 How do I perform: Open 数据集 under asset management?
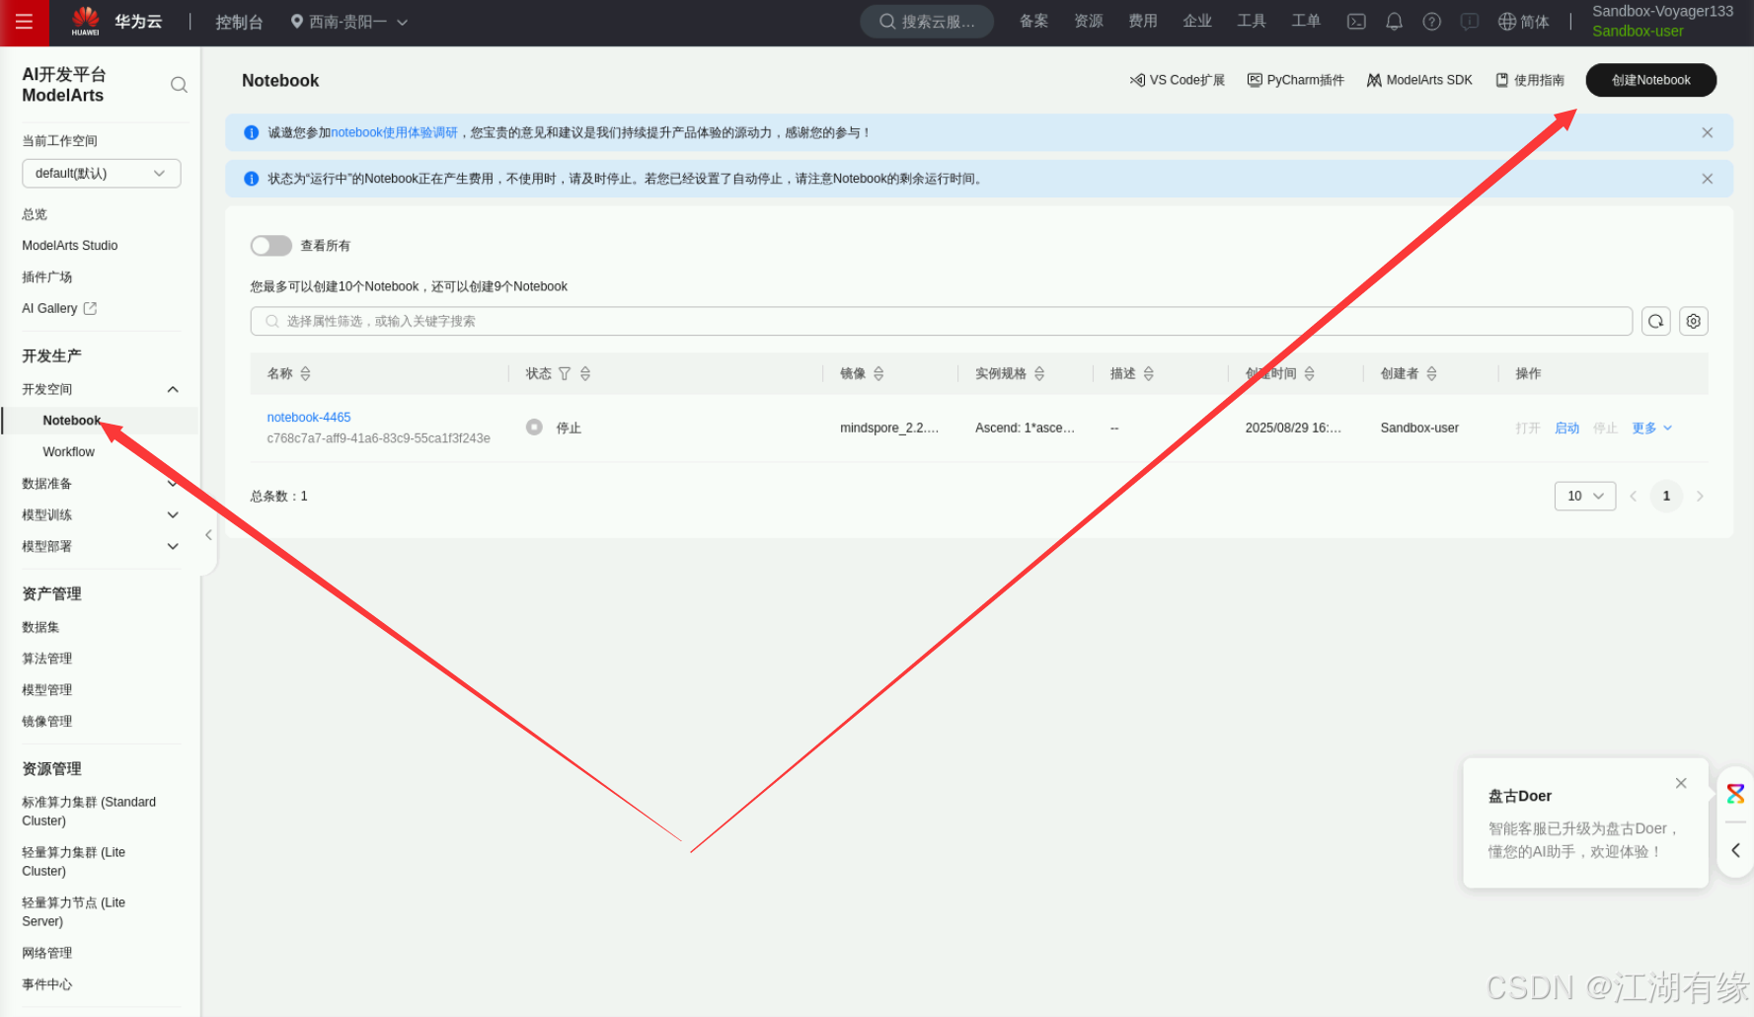[x=40, y=627]
